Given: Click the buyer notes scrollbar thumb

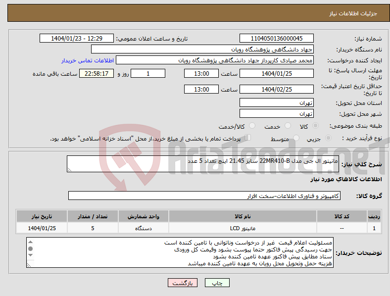Looking at the screenshot, I should coord(30,249).
